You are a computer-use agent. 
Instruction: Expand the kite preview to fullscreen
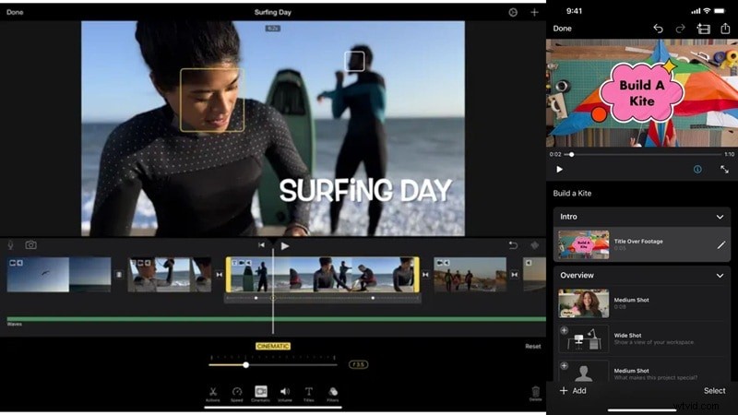click(724, 170)
